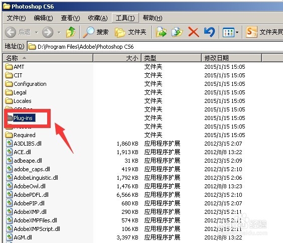Click the red Delete X icon
Image resolution: width=283 pixels, height=243 pixels.
[193, 32]
